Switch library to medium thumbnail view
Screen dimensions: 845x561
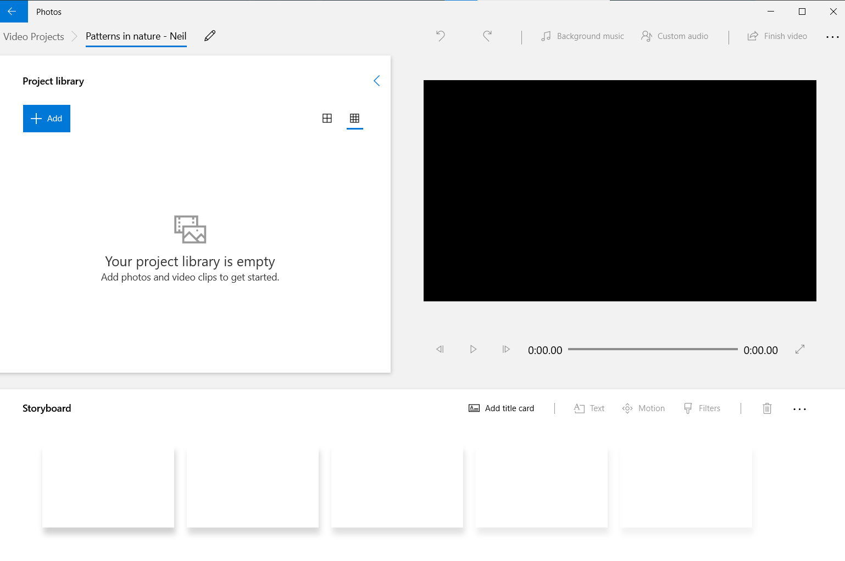click(327, 118)
